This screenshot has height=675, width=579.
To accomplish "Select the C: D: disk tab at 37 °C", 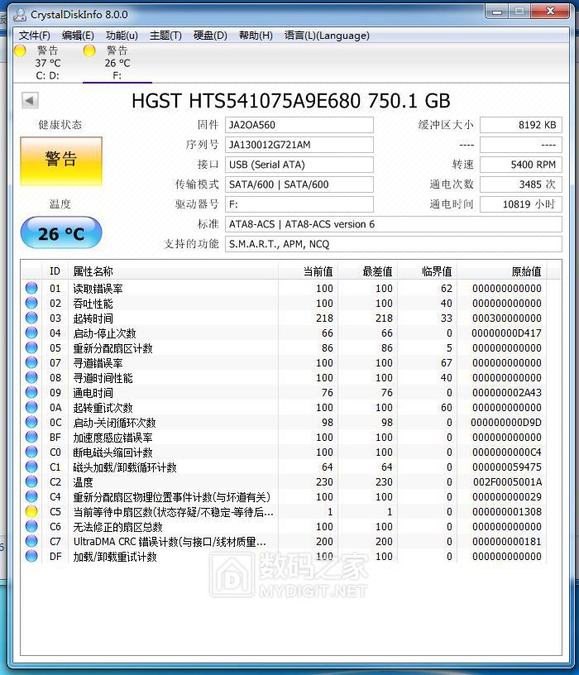I will pyautogui.click(x=47, y=63).
